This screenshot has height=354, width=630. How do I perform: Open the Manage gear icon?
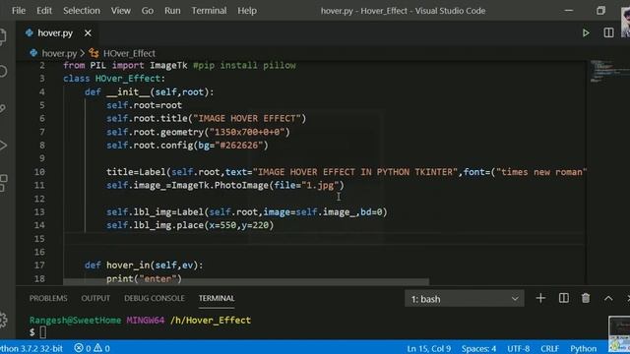[3, 320]
